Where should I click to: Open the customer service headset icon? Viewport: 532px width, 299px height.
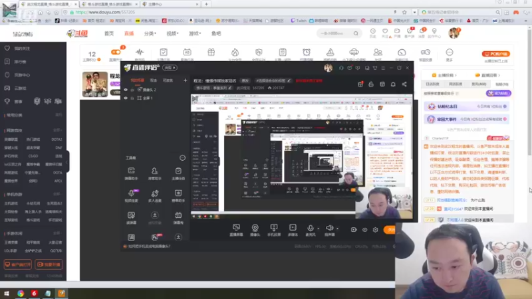(341, 68)
